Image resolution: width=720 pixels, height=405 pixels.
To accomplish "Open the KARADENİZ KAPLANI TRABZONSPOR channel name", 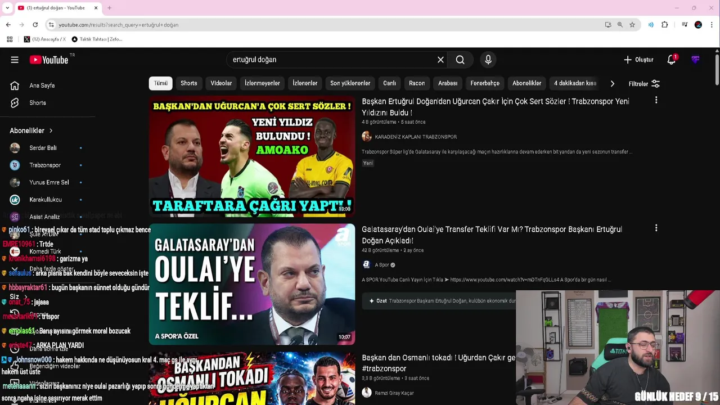I will 416,137.
